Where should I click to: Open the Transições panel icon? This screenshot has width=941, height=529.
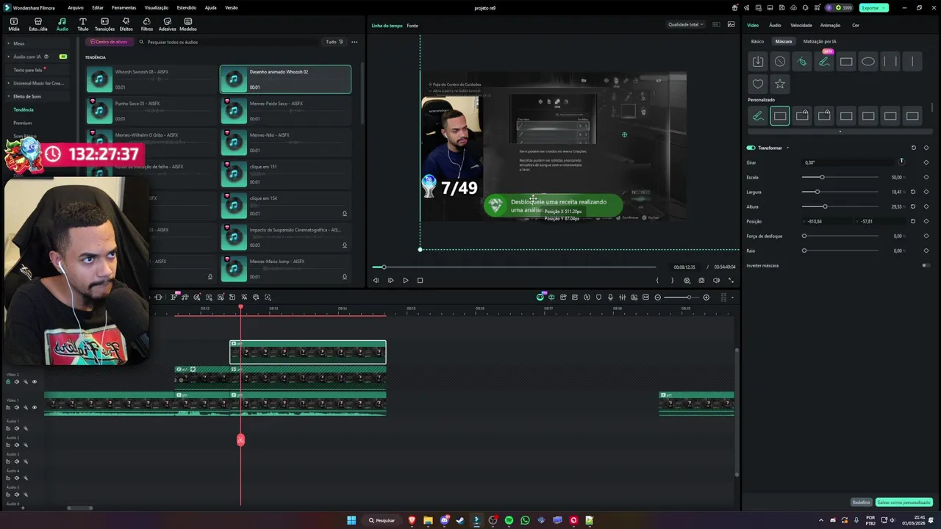(104, 24)
